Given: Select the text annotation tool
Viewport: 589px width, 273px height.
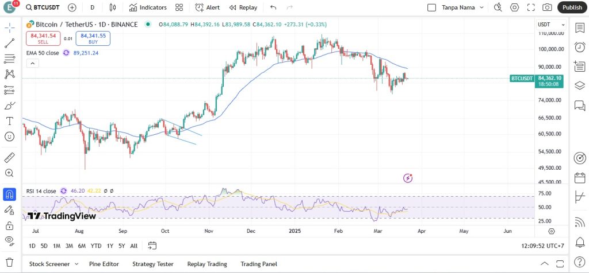Looking at the screenshot, I should (9, 121).
